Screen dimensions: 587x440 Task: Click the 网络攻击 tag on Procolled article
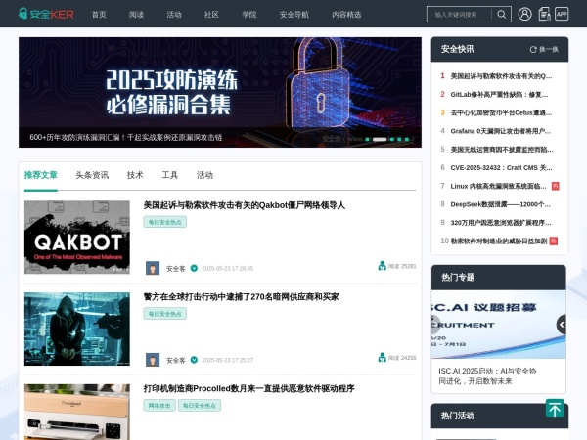(x=159, y=405)
